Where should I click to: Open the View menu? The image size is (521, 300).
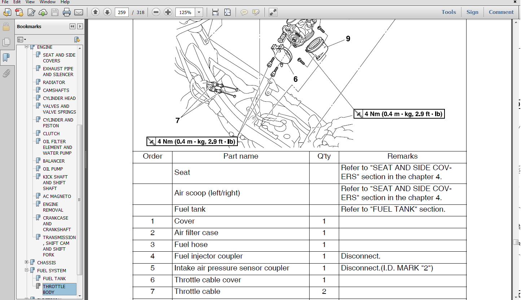point(29,2)
